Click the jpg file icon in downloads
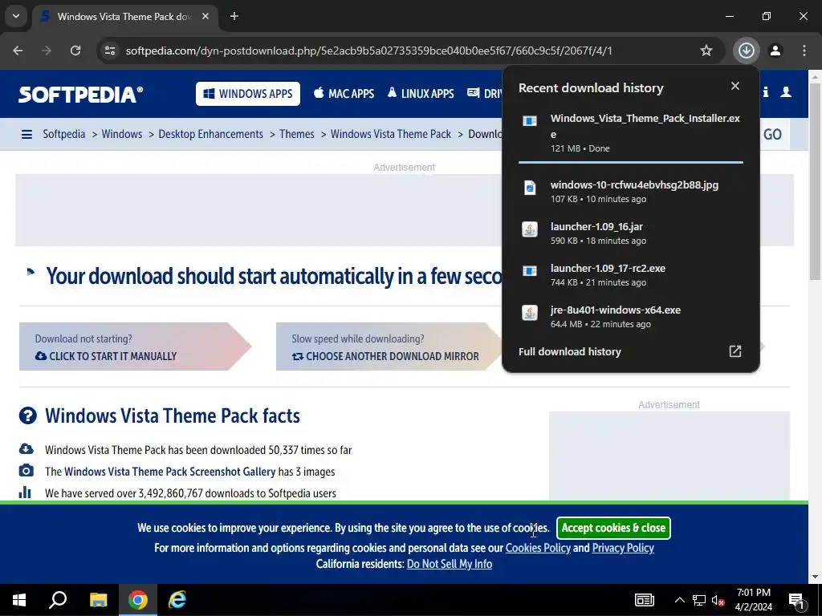Viewport: 822px width, 616px height. (x=530, y=188)
